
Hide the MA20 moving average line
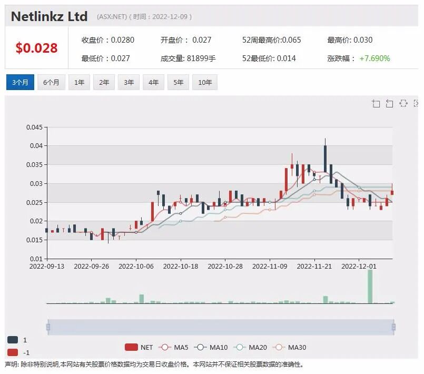pos(250,347)
